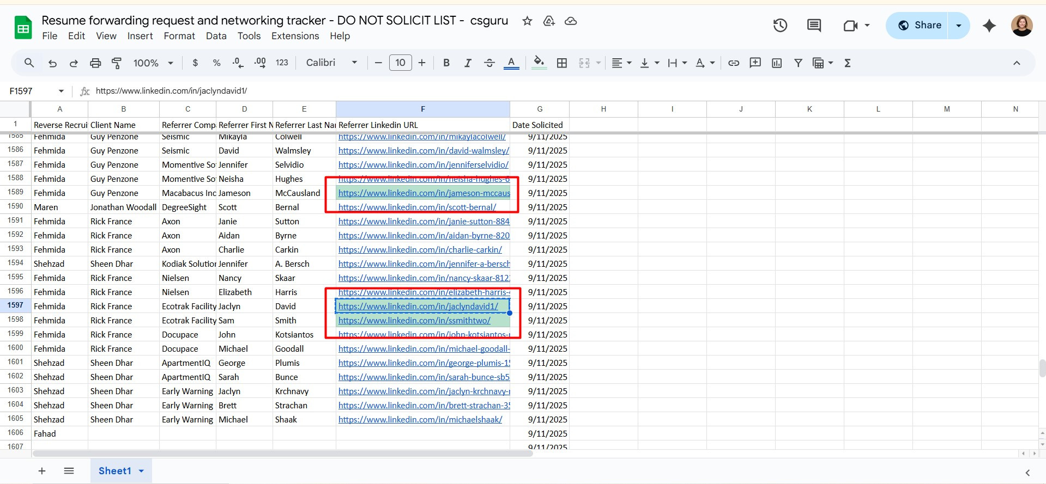The image size is (1046, 484).
Task: Start a Meet call camera icon
Action: (x=850, y=25)
